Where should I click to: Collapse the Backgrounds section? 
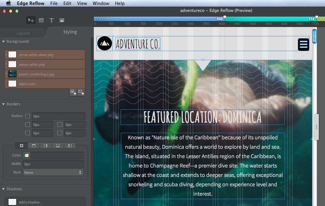3,42
